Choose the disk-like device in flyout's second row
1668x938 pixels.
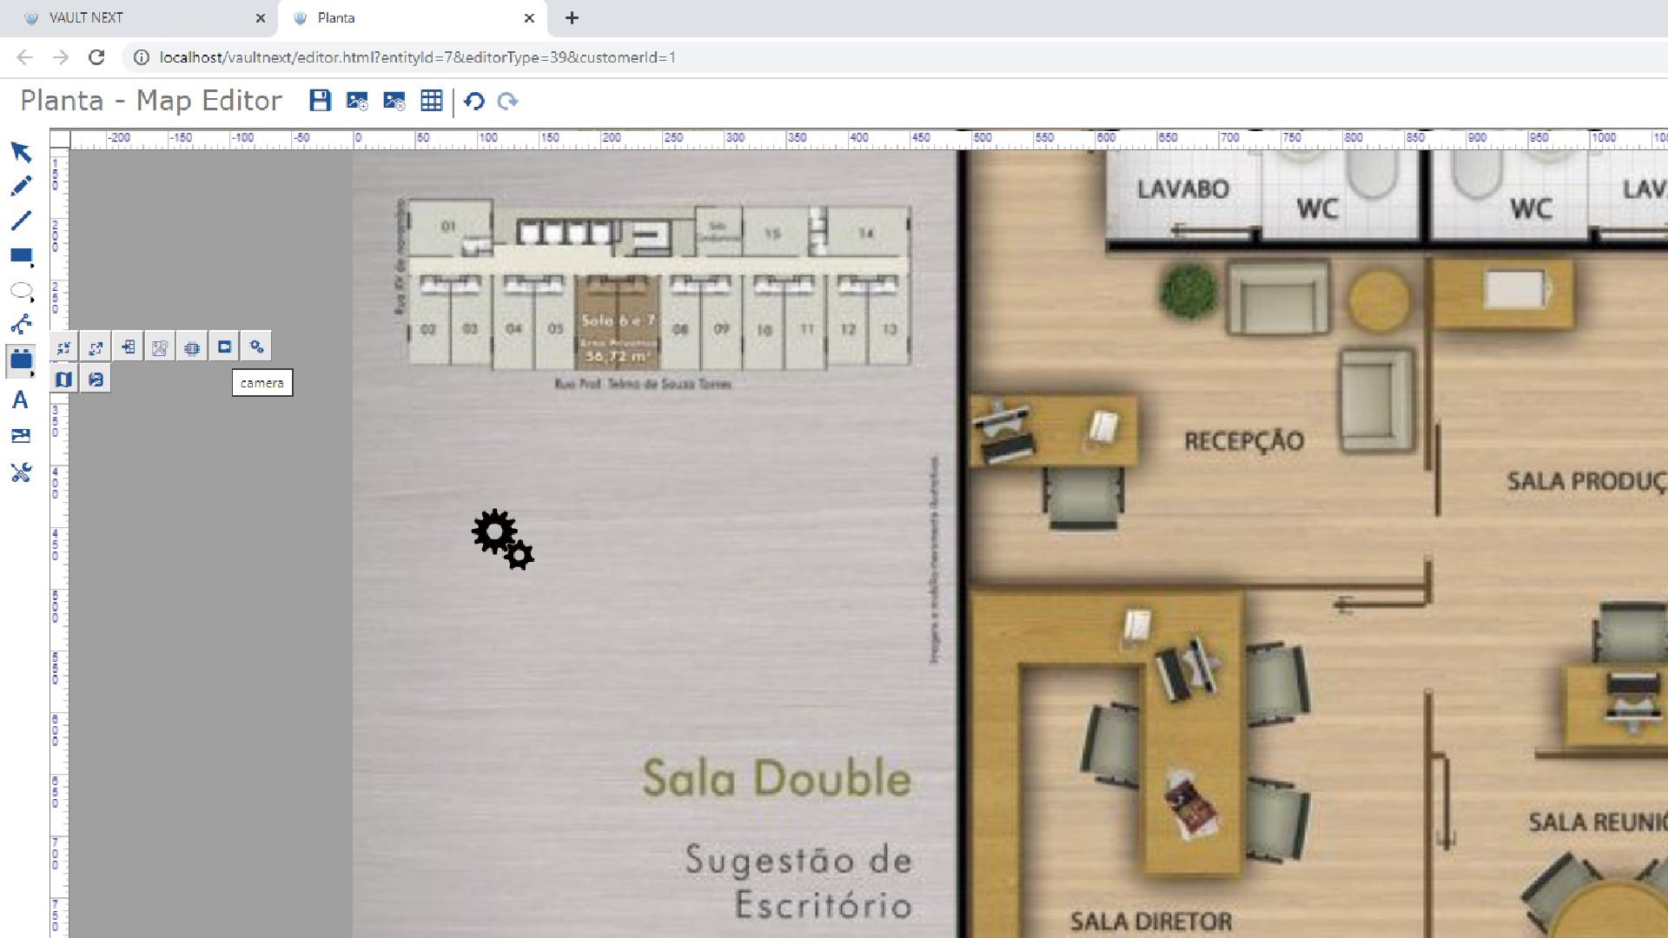pos(96,380)
